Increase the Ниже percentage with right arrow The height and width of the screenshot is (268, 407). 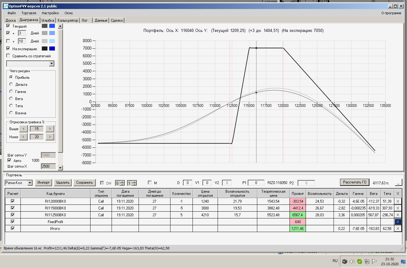[50, 137]
